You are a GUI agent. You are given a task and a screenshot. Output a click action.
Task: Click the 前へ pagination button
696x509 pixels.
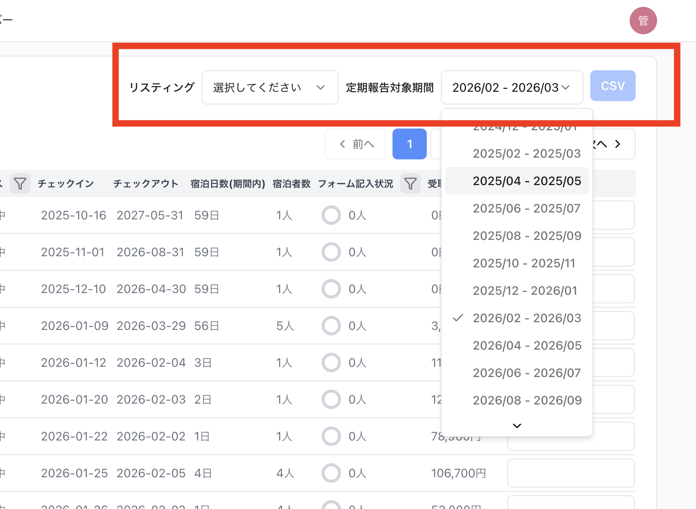click(x=355, y=144)
